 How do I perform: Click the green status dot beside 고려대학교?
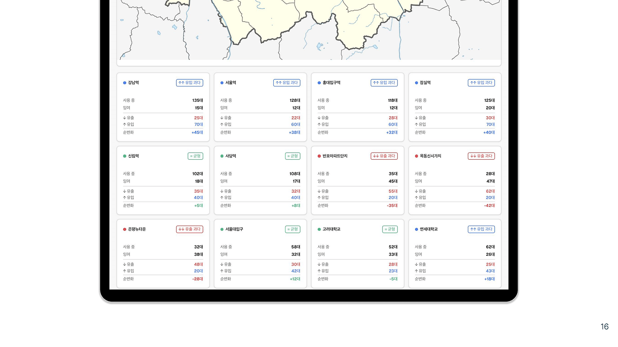coord(319,229)
